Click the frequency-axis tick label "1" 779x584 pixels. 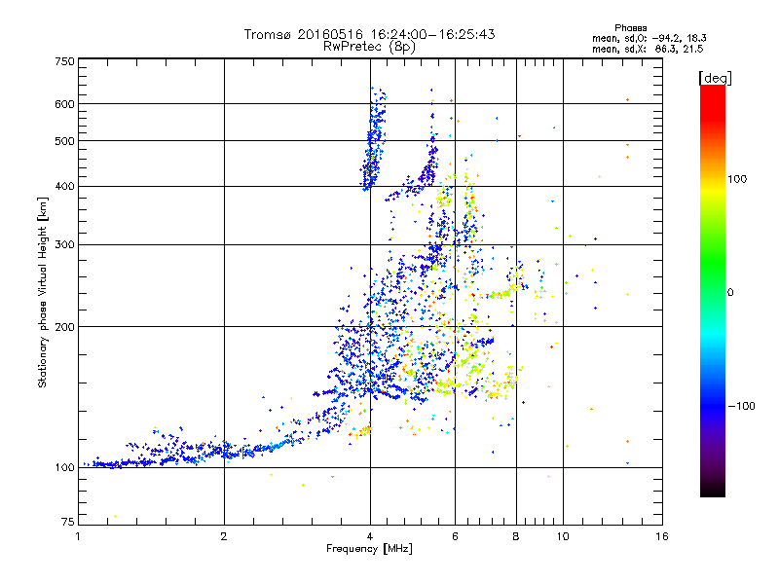79,536
